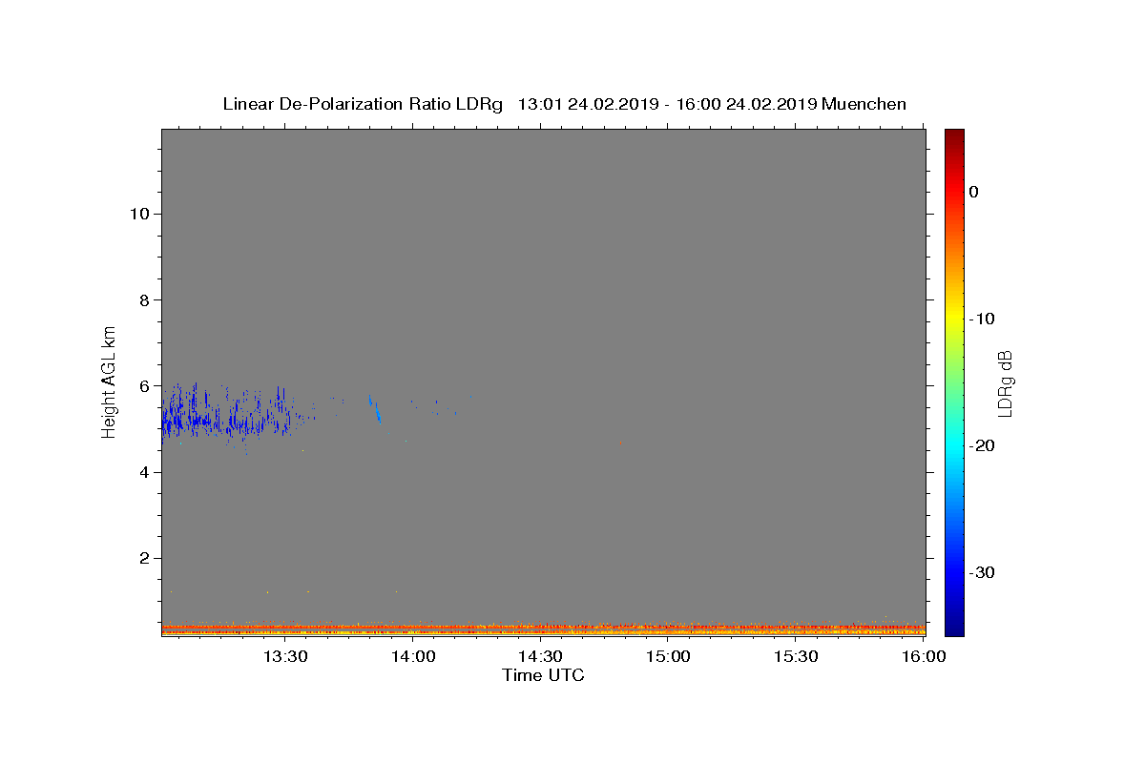Click the height tick label 10
The height and width of the screenshot is (763, 1145).
point(138,214)
